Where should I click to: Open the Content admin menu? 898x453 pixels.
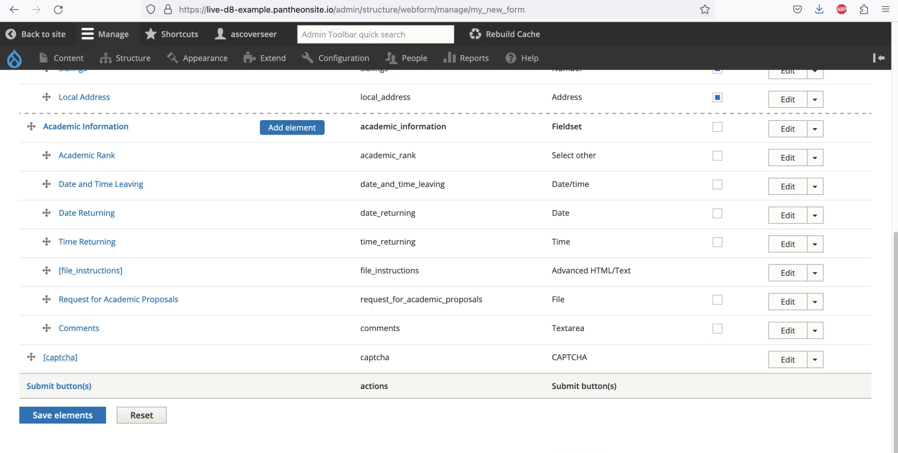click(x=61, y=58)
